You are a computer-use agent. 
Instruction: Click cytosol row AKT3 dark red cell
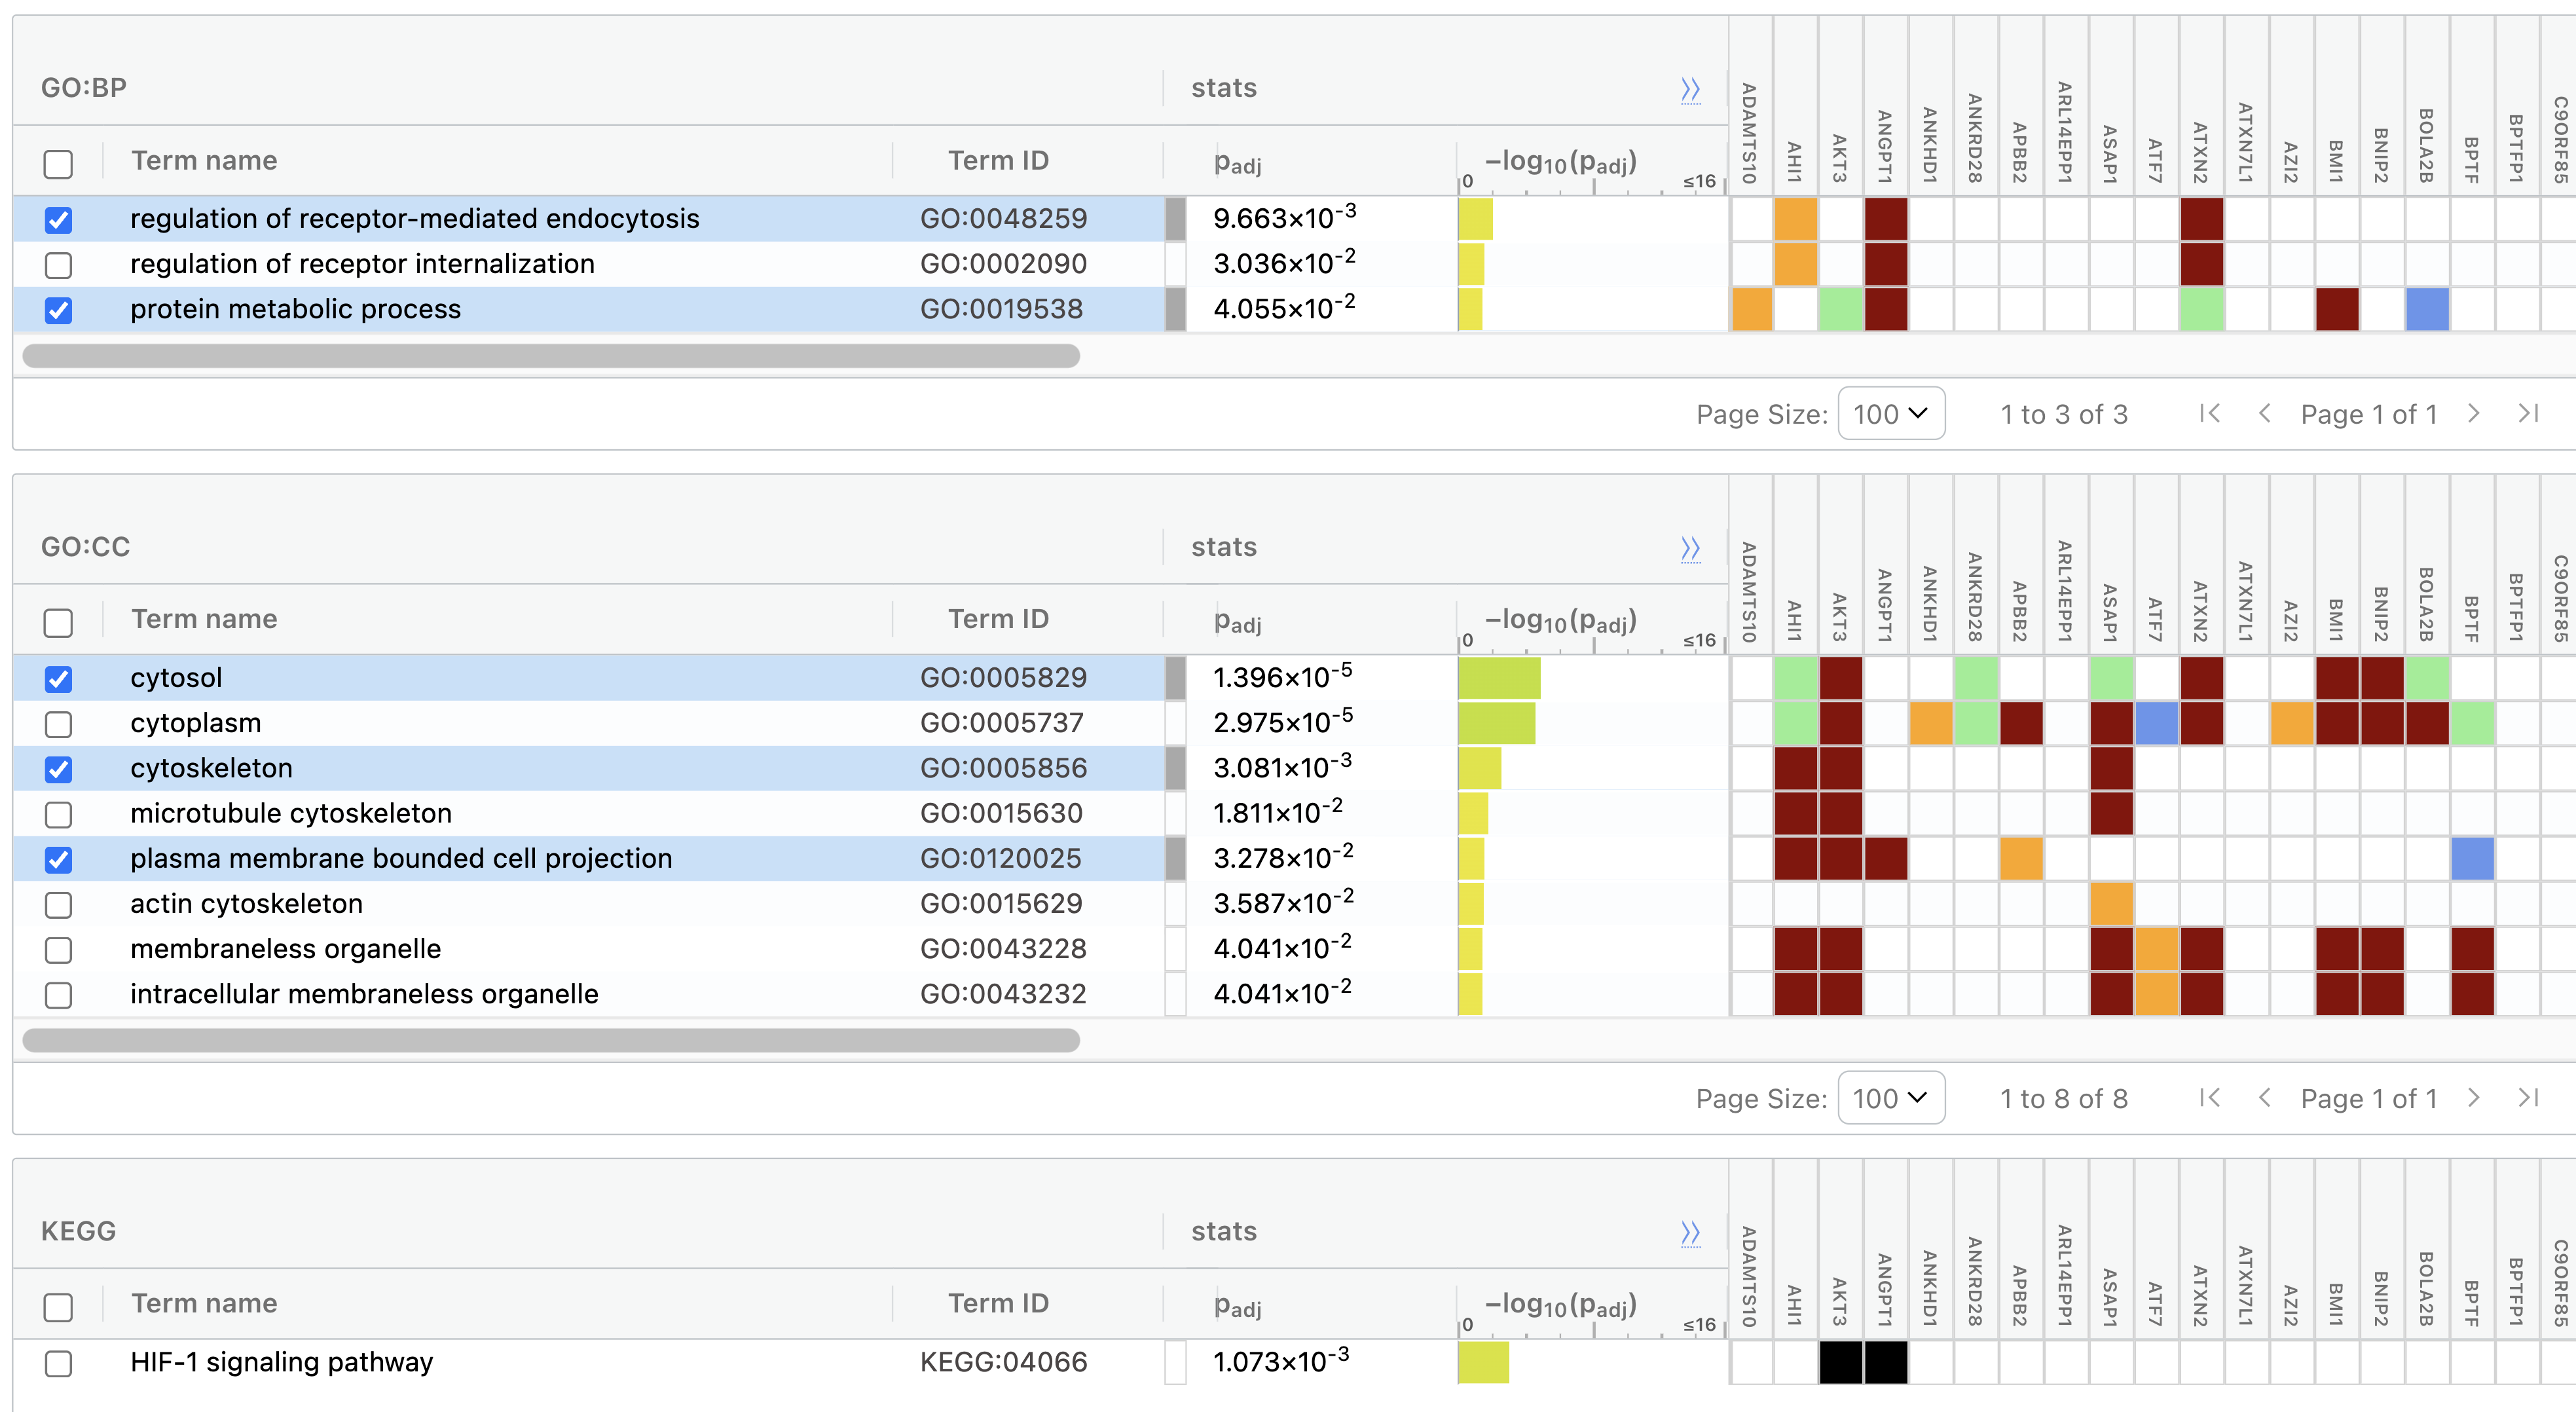click(1841, 678)
